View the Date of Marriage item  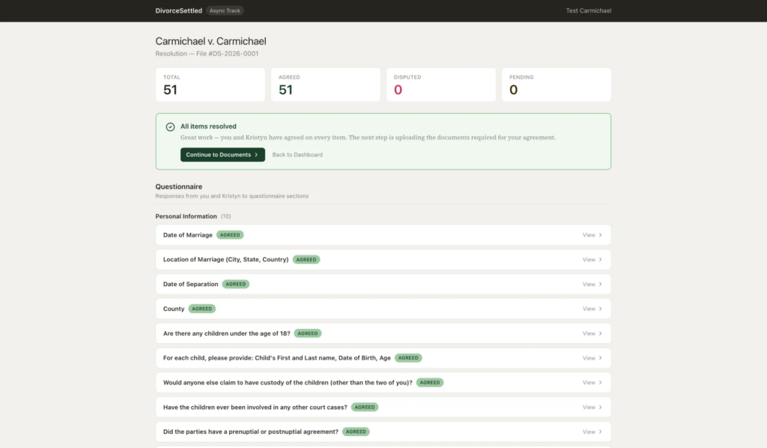click(589, 235)
